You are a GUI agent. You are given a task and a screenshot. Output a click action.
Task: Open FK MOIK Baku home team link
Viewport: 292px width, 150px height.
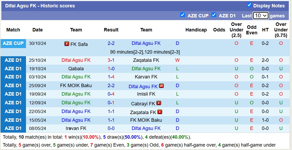(x=76, y=86)
